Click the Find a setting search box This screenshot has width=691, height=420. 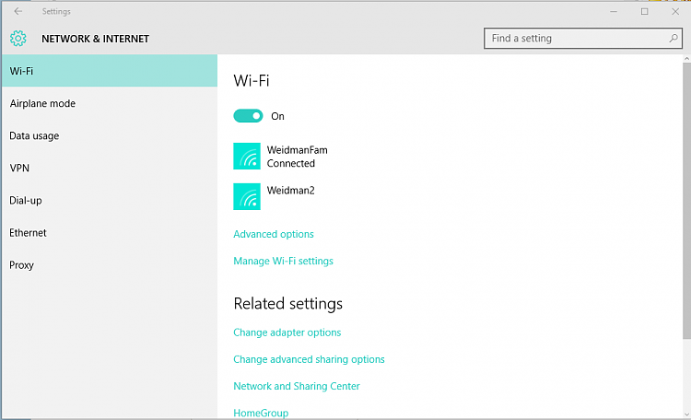[576, 39]
